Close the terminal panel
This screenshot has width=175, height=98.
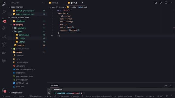tap(171, 85)
